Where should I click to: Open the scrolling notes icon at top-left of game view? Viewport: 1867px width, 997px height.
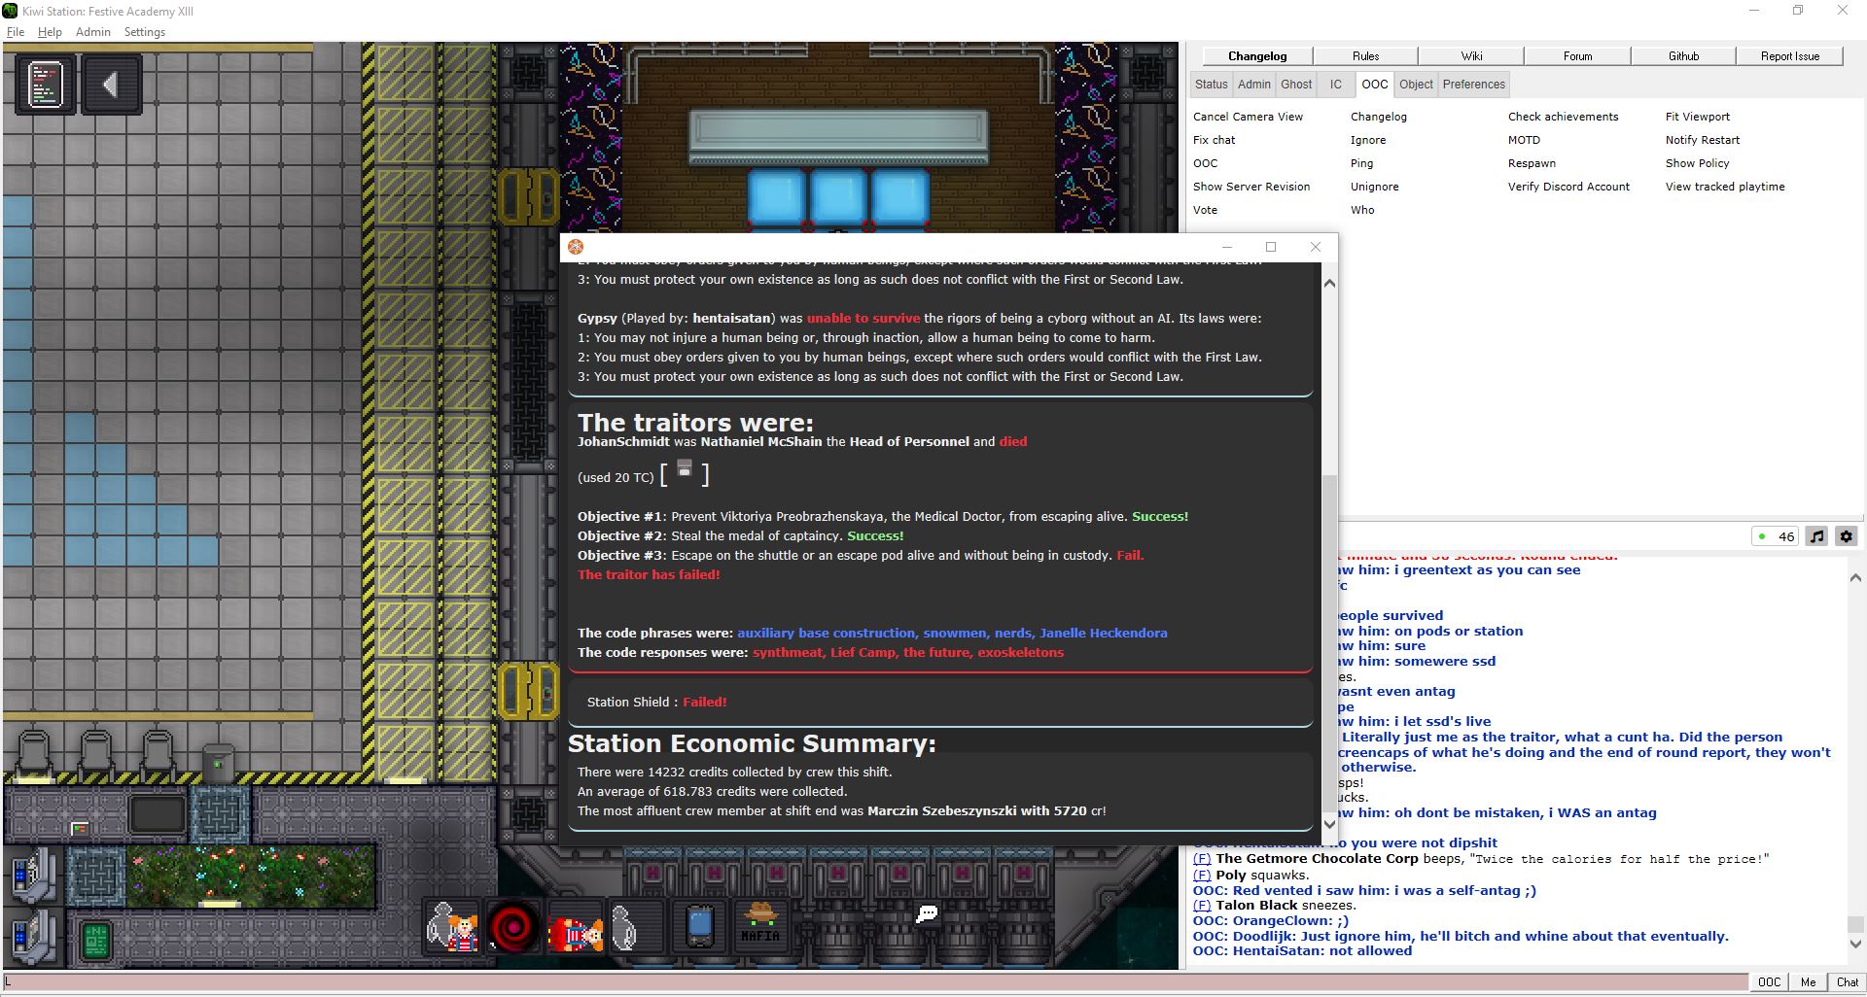pyautogui.click(x=46, y=85)
